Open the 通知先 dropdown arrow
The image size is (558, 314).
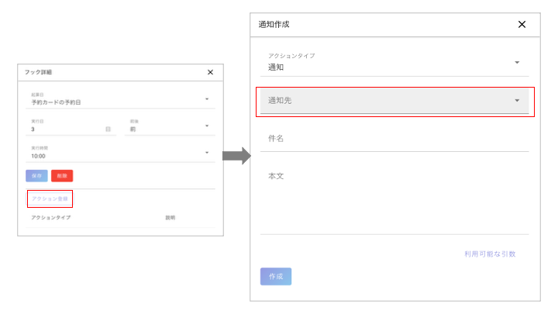[x=517, y=101]
